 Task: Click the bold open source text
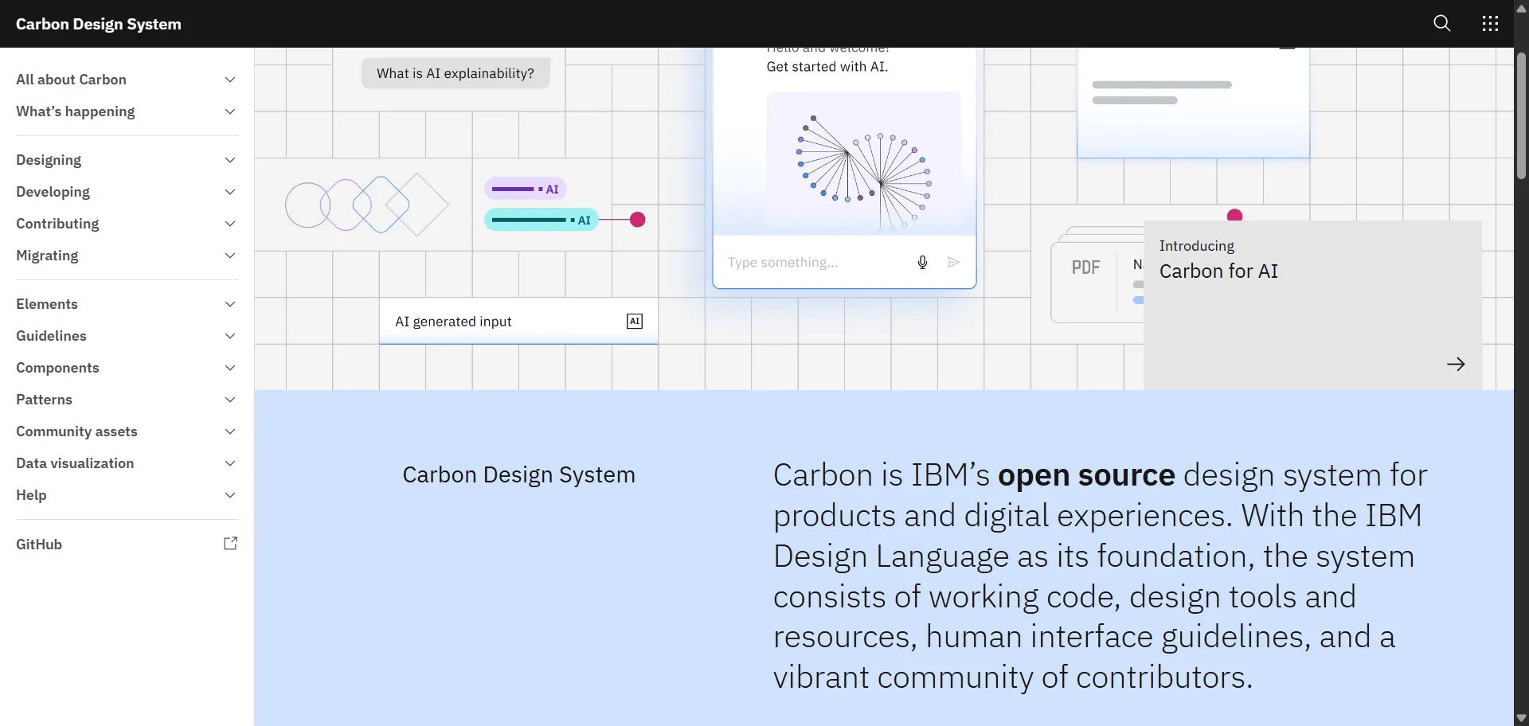[x=1086, y=475]
